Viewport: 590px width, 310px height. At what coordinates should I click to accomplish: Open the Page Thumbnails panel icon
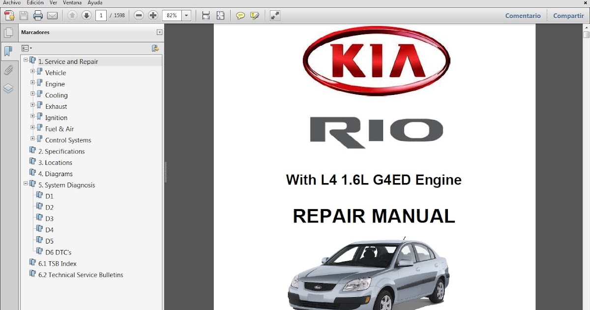(8, 32)
